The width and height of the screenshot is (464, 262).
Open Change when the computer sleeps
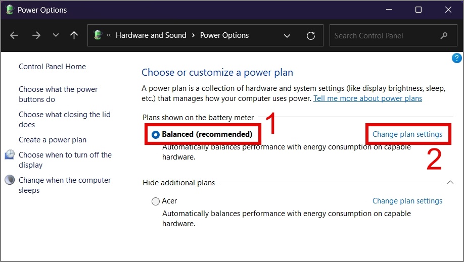coord(65,185)
